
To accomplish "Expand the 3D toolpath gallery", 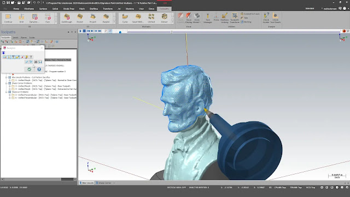I will click(x=114, y=22).
